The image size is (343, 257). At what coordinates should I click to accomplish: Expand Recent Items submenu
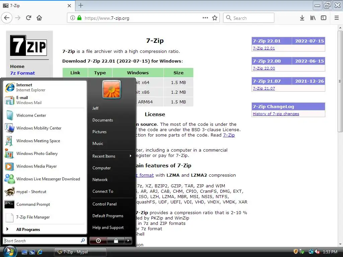coord(112,156)
